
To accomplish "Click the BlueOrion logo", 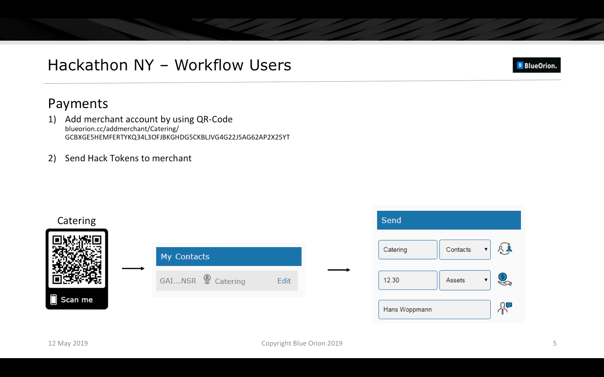I will 536,65.
